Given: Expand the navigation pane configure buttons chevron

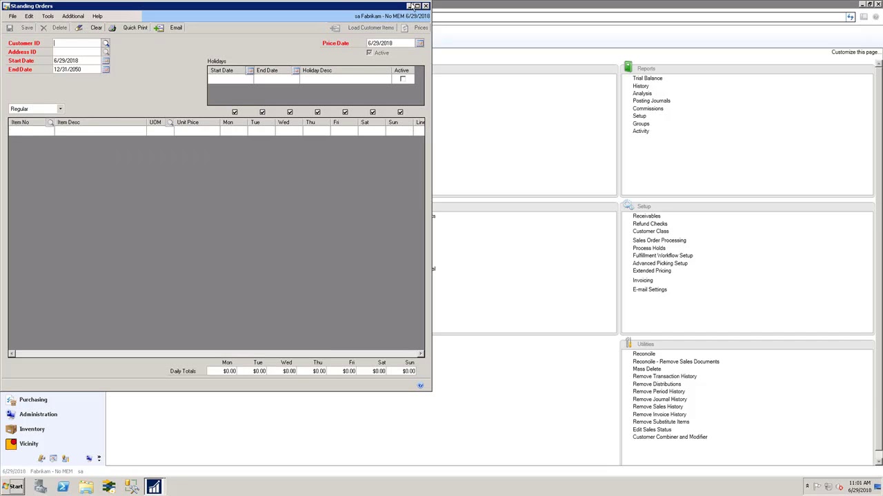Looking at the screenshot, I should pyautogui.click(x=99, y=458).
